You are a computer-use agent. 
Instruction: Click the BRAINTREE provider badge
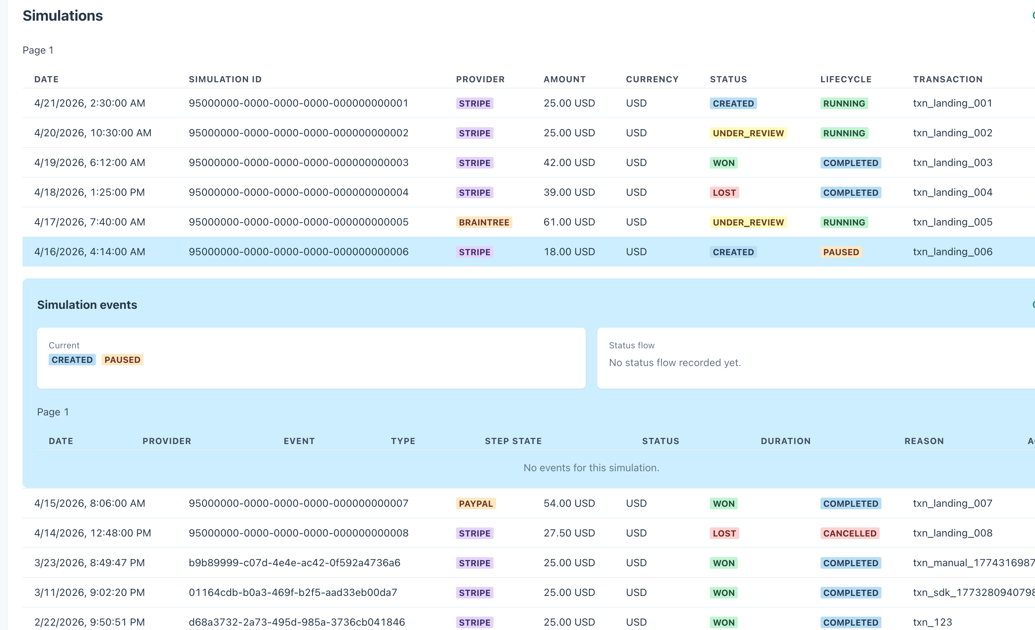pyautogui.click(x=484, y=222)
